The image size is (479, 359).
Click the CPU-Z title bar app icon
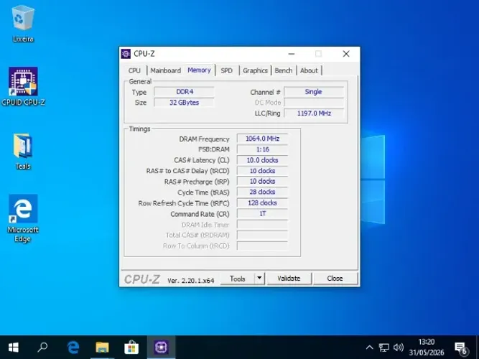pyautogui.click(x=126, y=54)
